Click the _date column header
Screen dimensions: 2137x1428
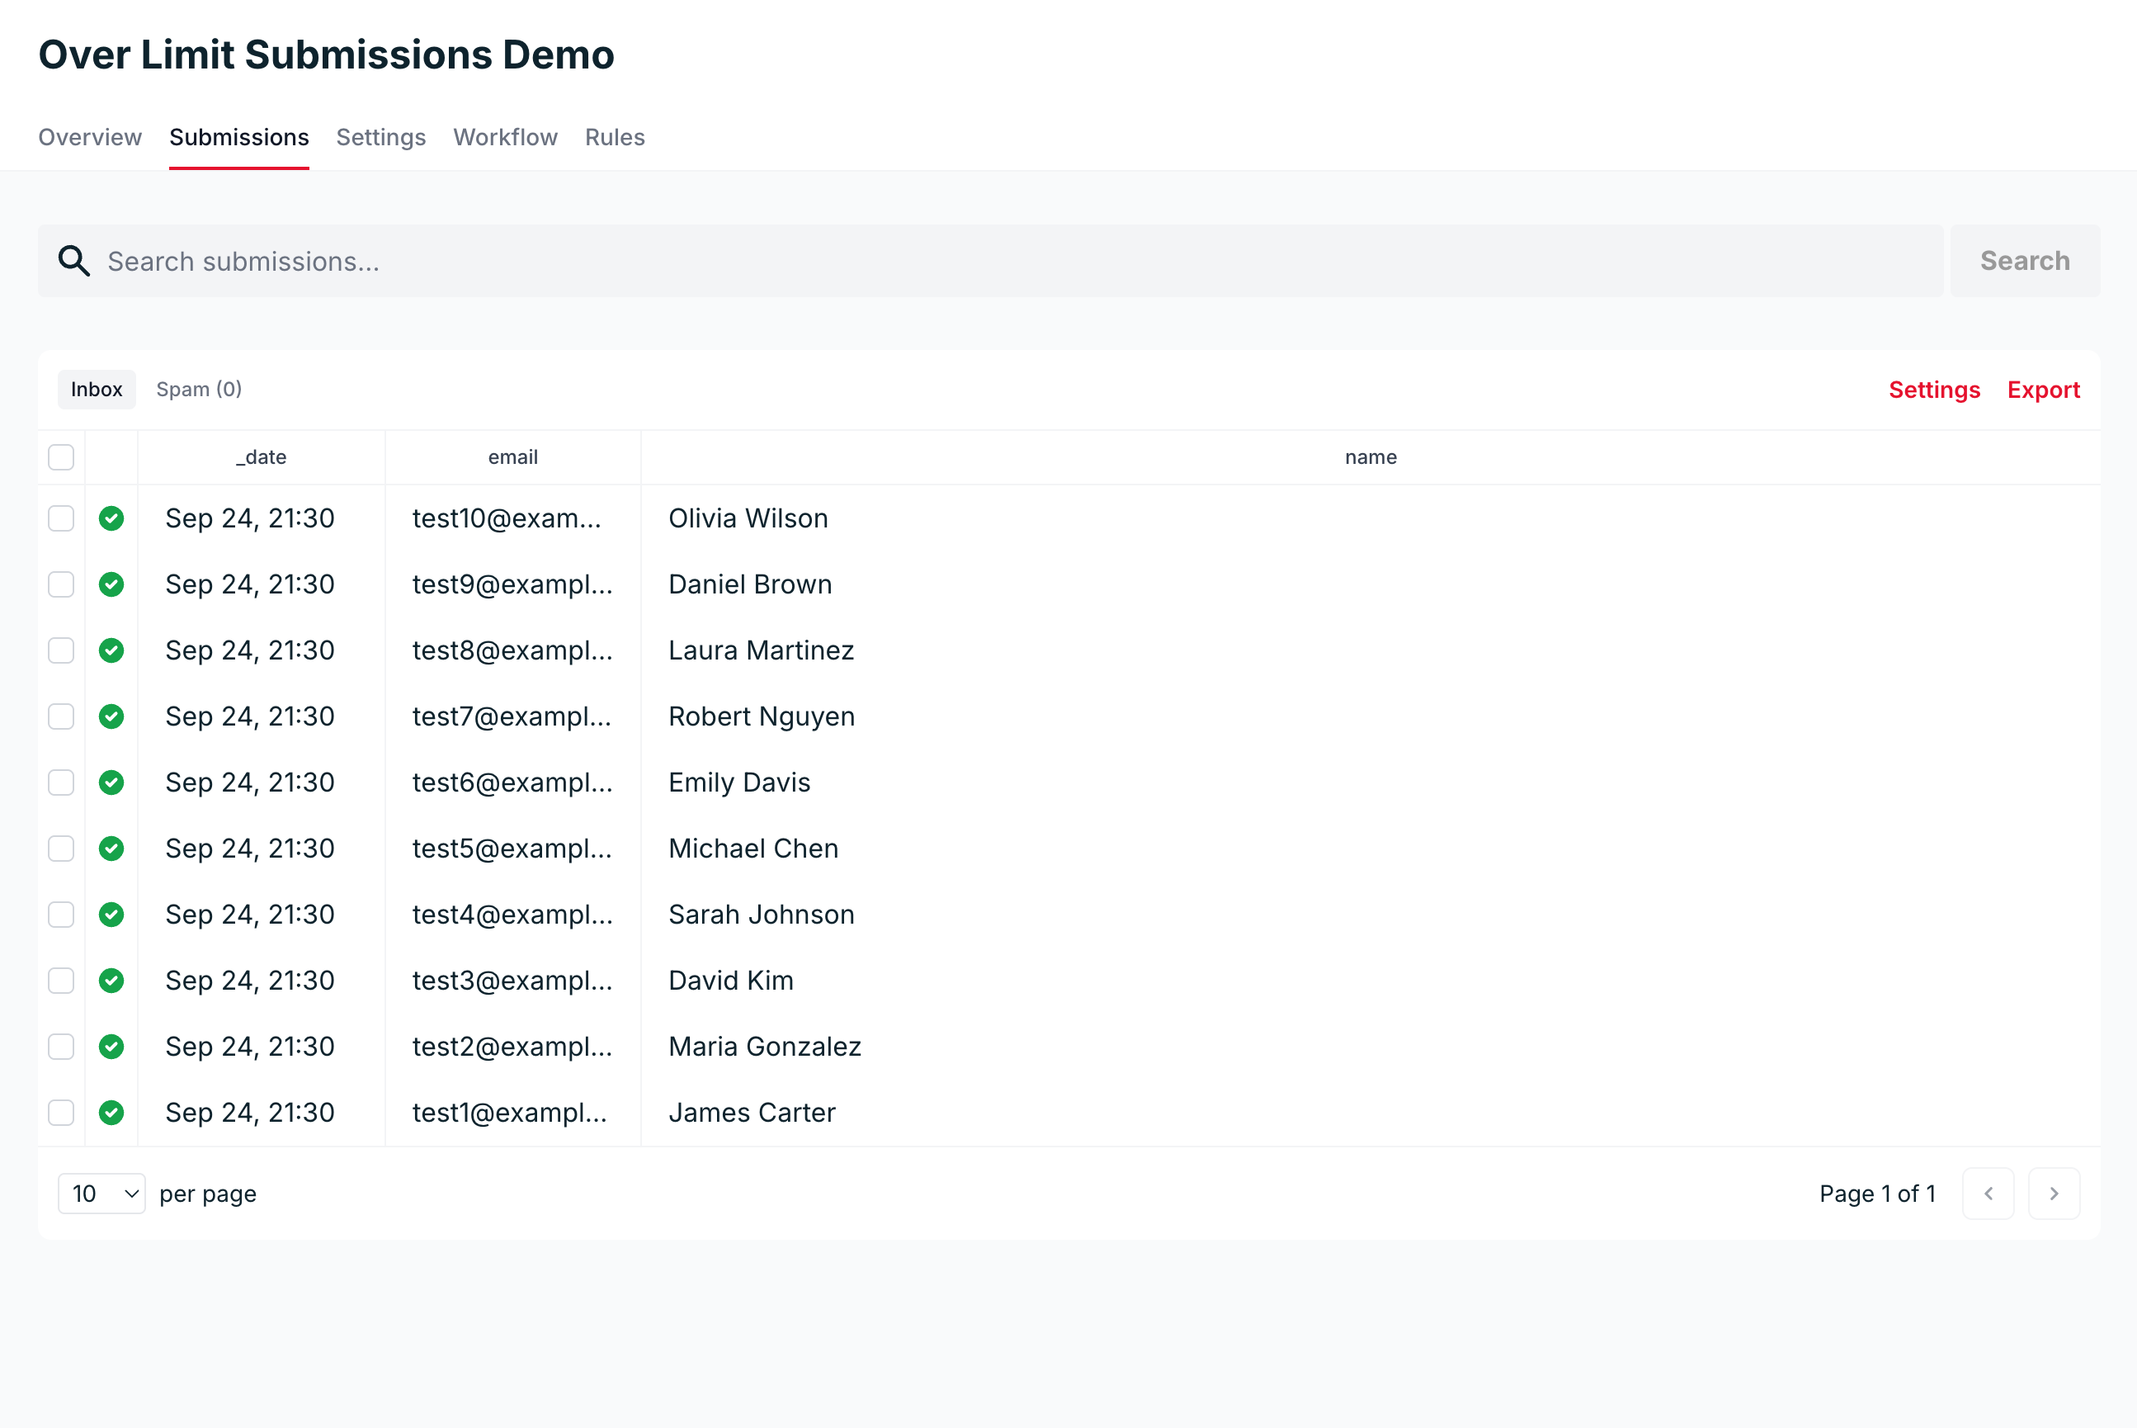(262, 457)
